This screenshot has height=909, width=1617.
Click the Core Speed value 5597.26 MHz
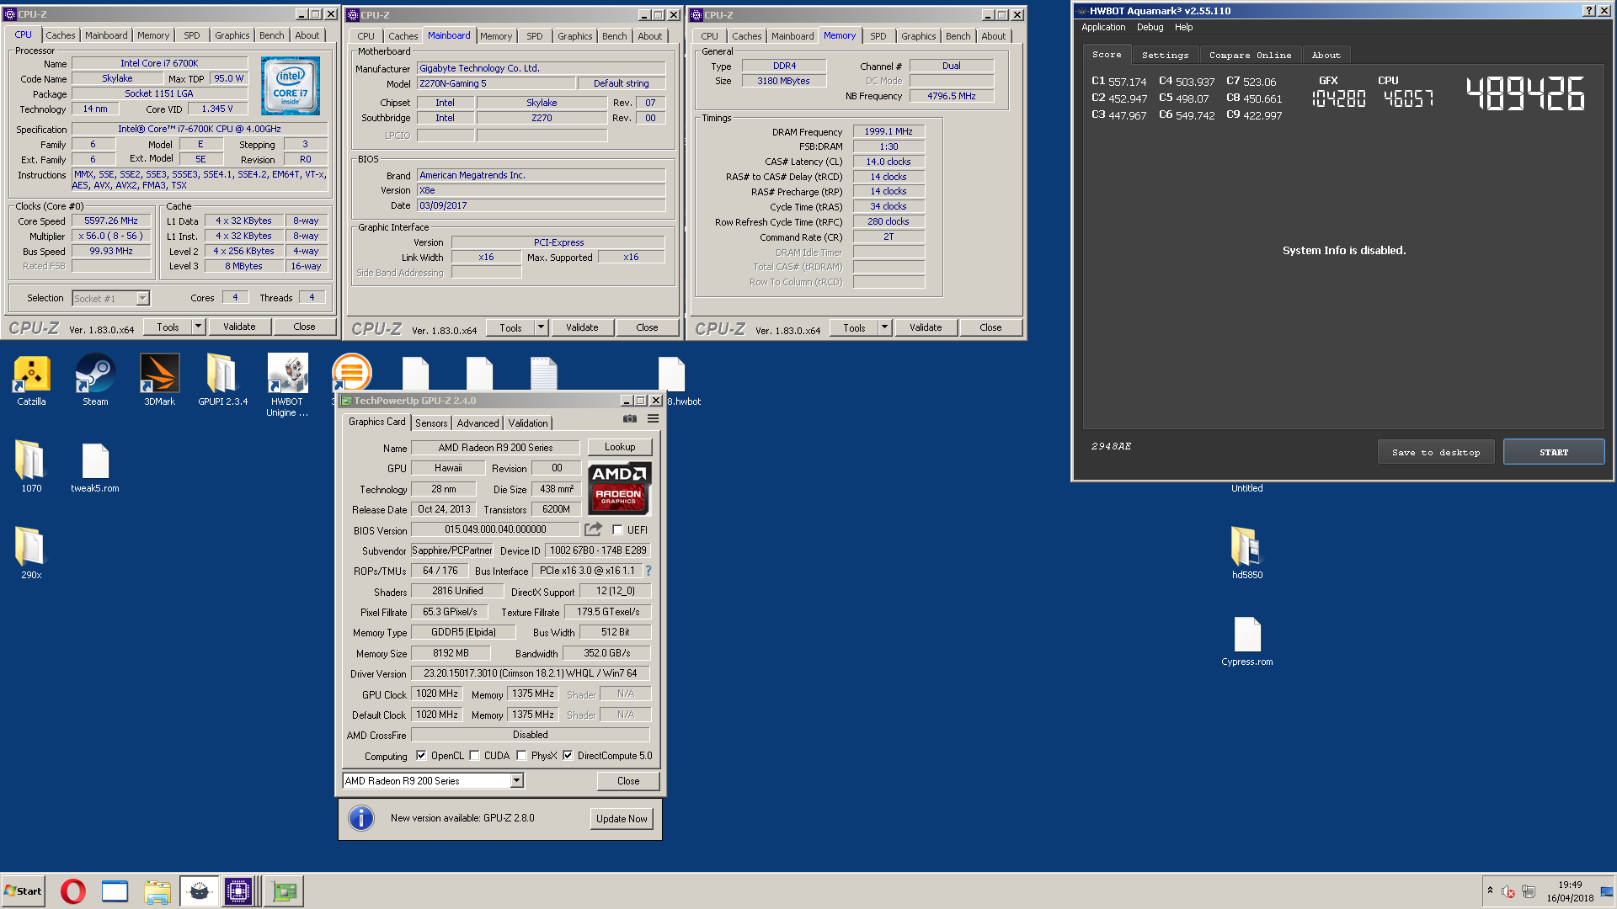click(111, 221)
